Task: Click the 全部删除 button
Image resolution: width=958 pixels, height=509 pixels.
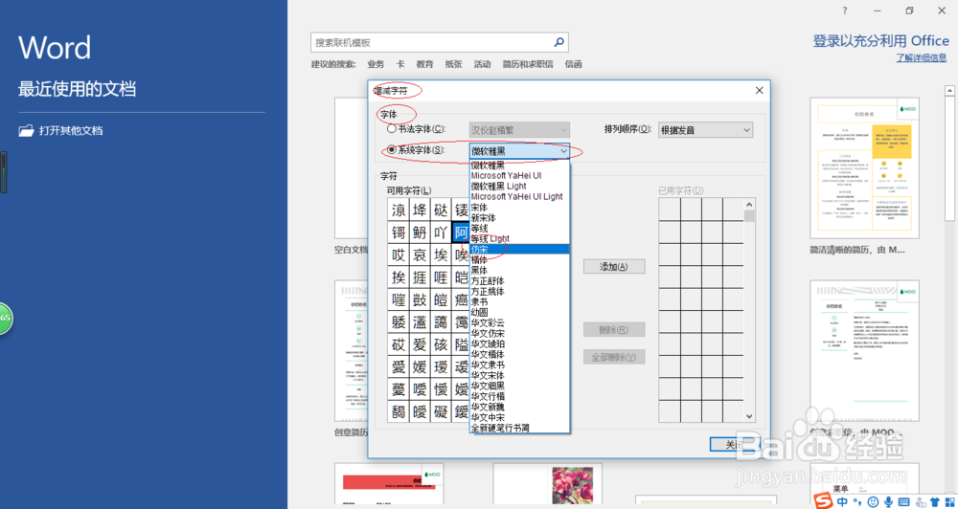Action: [614, 357]
